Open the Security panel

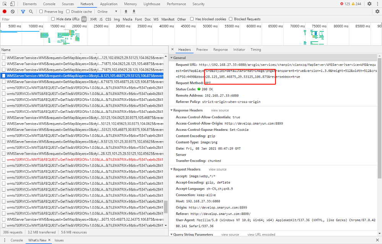[x=199, y=4]
